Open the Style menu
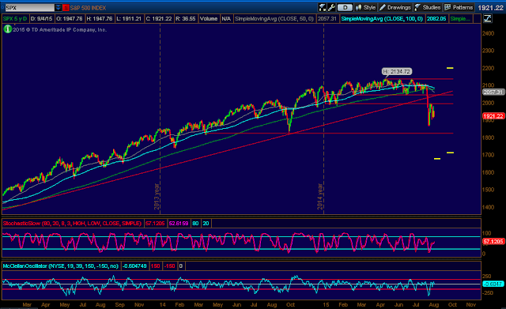 coord(365,7)
